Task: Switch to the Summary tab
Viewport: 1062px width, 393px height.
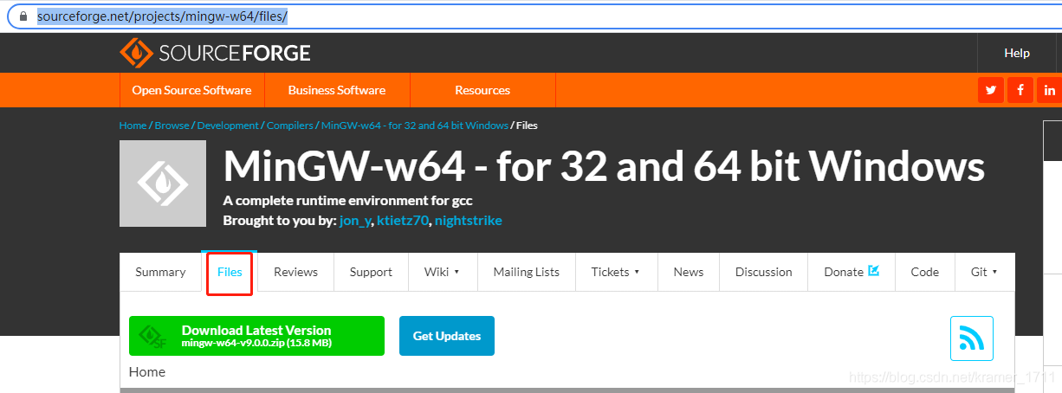Action: coord(160,272)
